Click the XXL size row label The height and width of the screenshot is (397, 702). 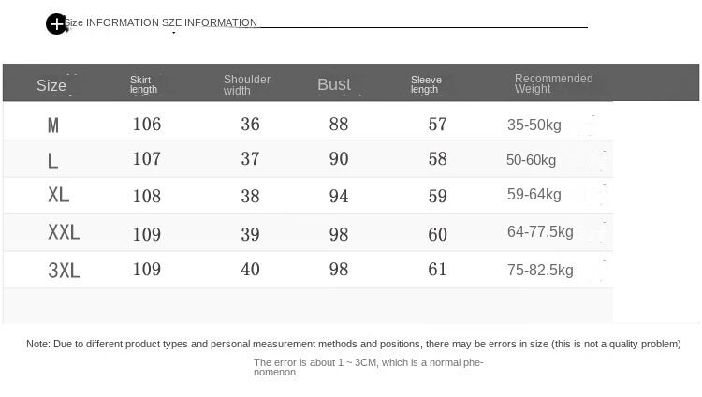tap(65, 232)
